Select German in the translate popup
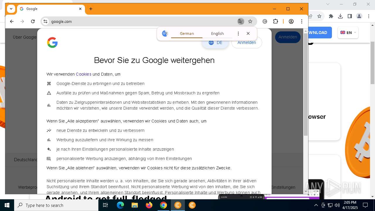Image resolution: width=375 pixels, height=211 pixels. click(x=187, y=33)
